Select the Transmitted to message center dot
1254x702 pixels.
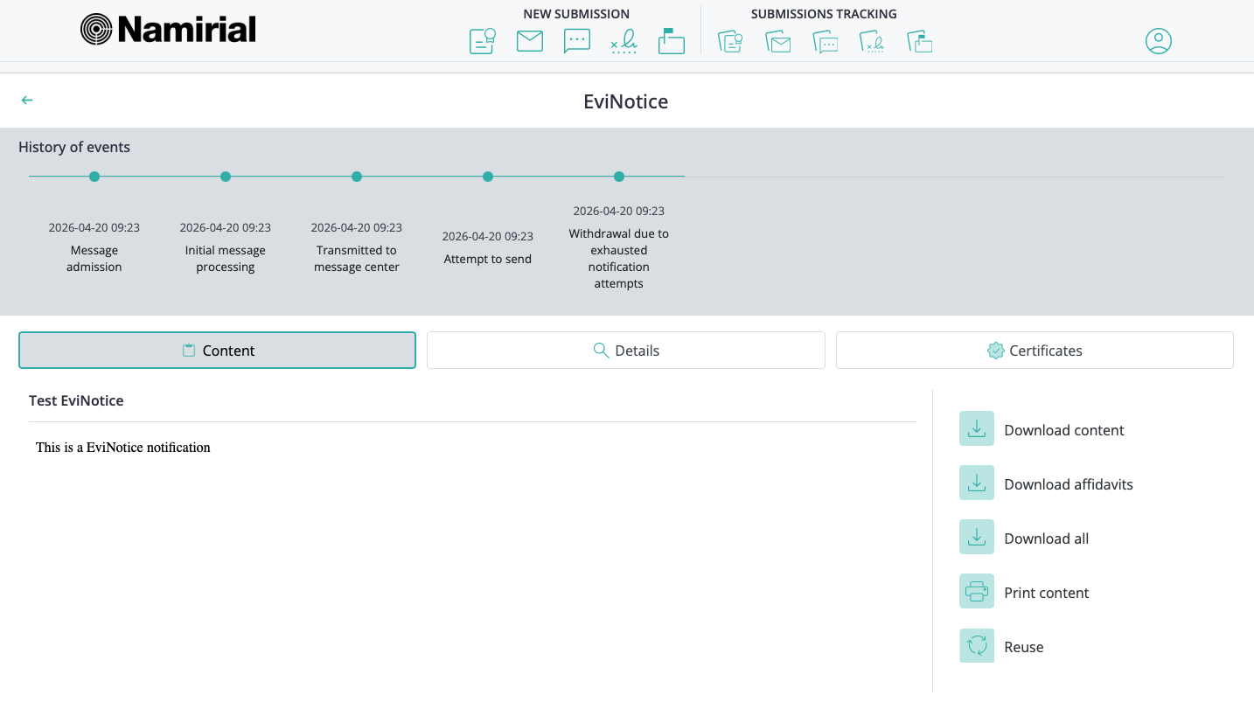tap(357, 177)
